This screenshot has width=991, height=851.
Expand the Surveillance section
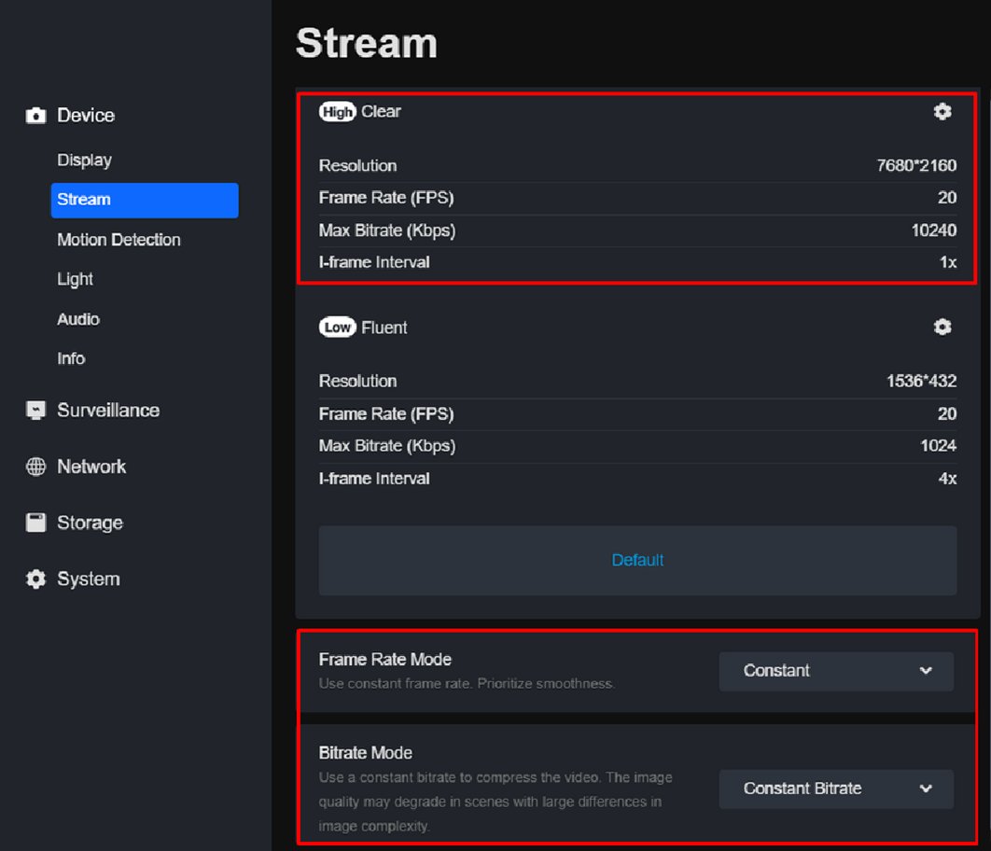click(108, 410)
